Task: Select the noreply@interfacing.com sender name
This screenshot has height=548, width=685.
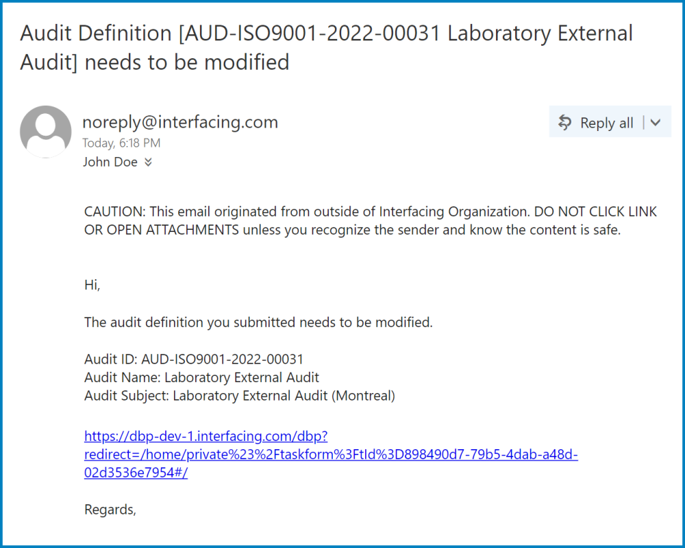Action: click(179, 122)
